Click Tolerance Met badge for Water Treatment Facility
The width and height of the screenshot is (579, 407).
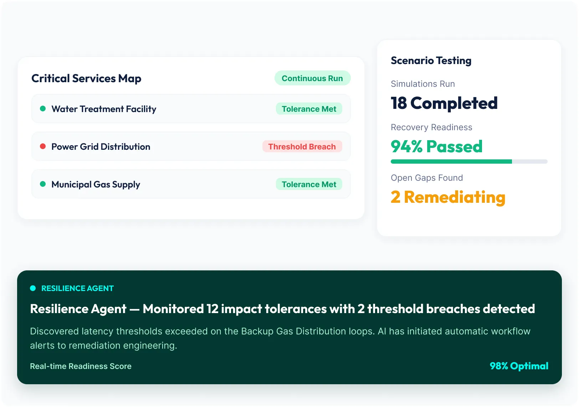[x=309, y=109]
